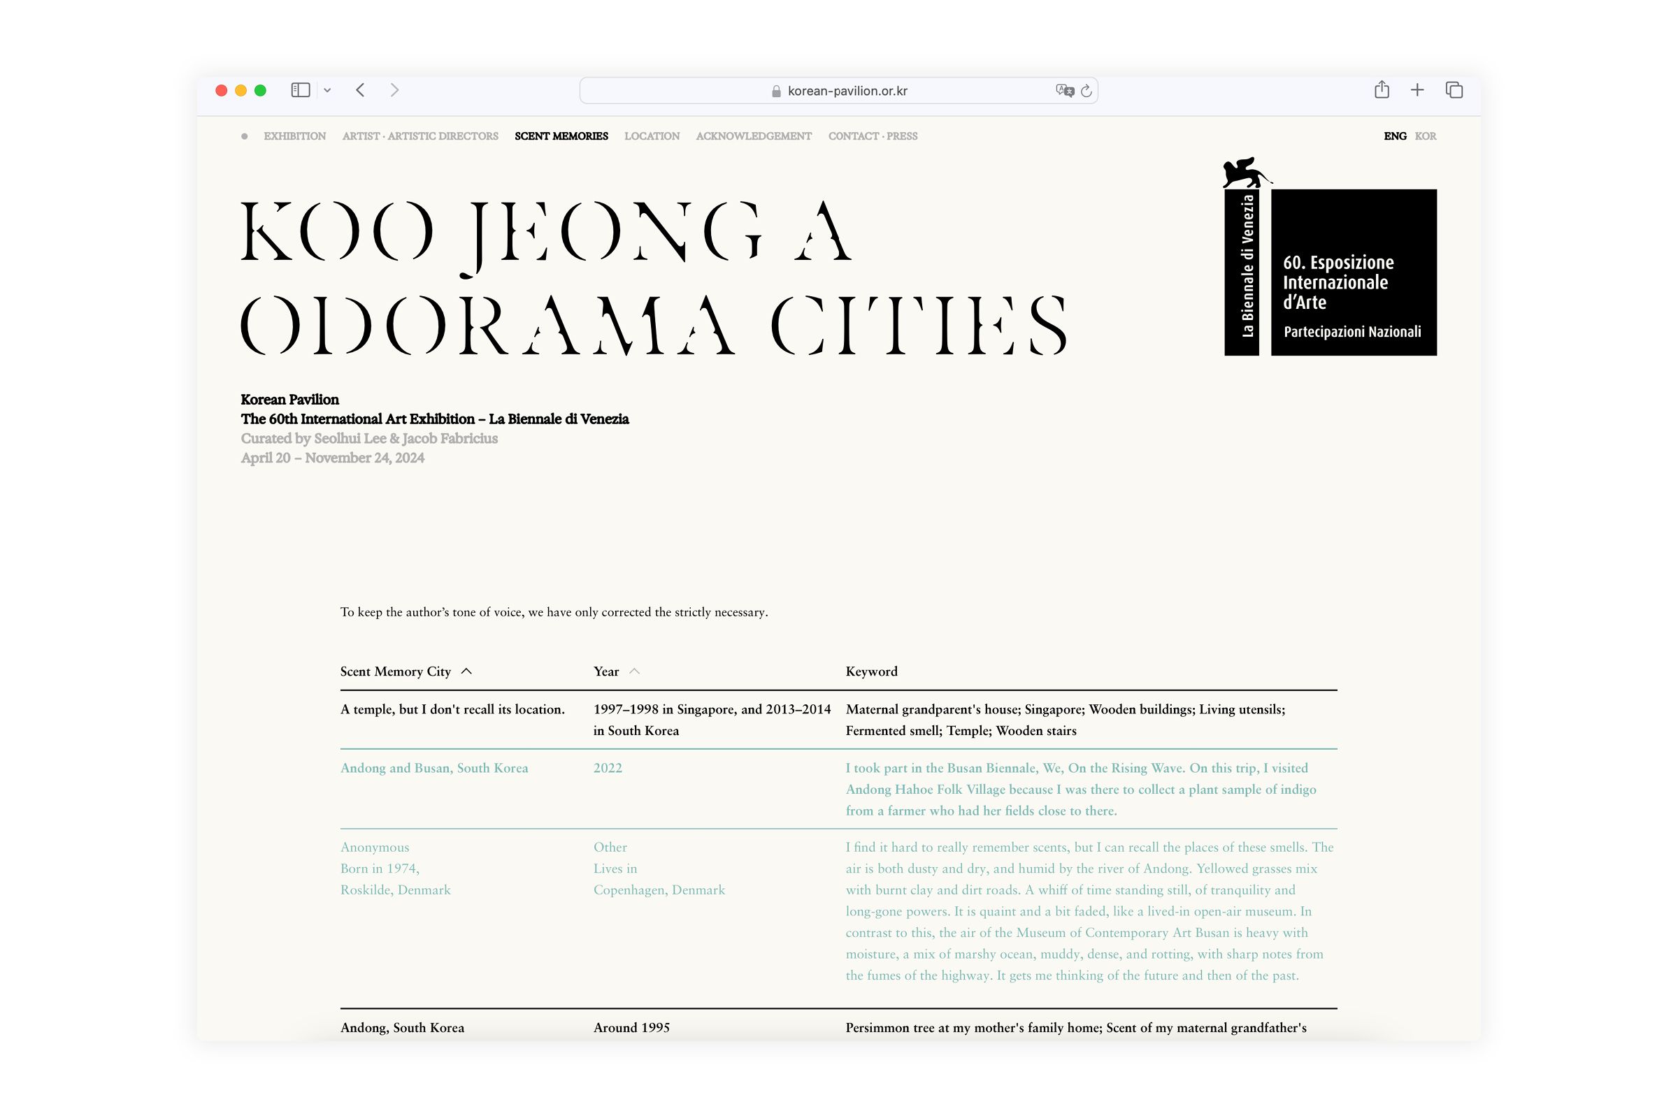
Task: Open sidebar options dropdown chevron
Action: 327,91
